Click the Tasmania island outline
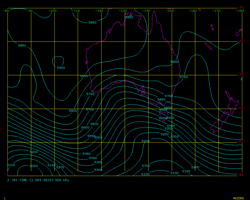 163,116
